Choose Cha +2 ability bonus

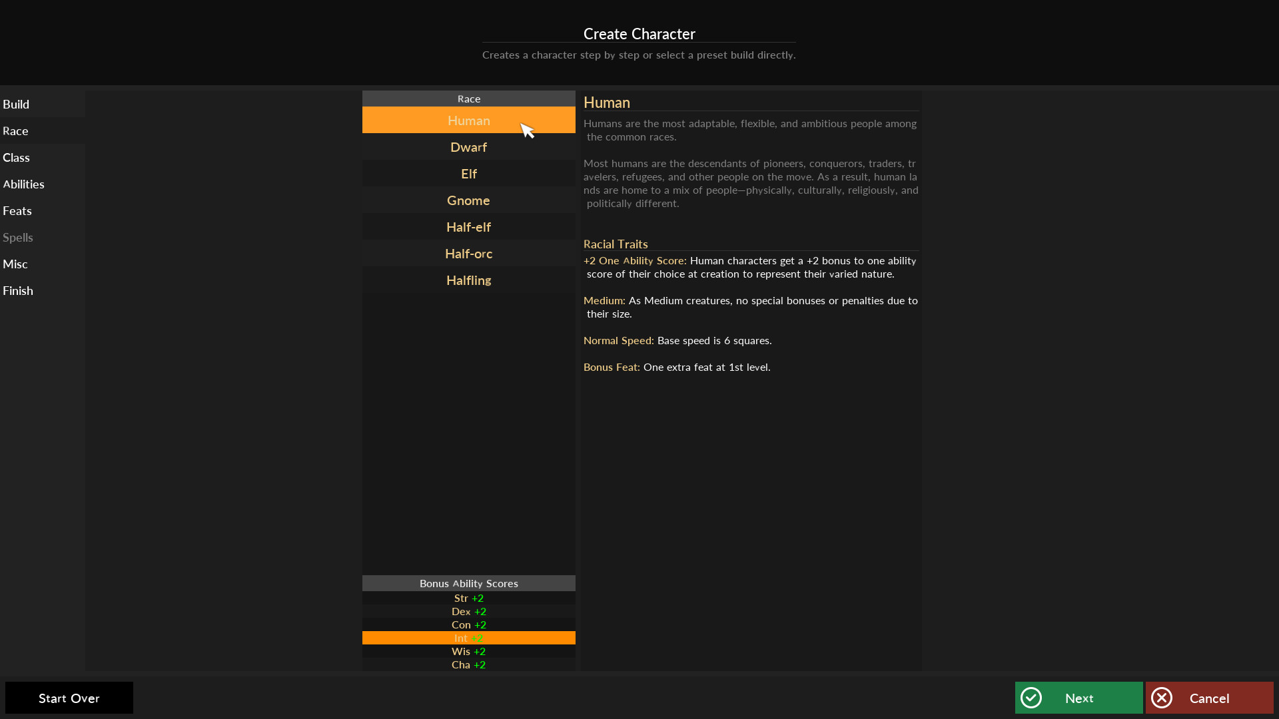tap(468, 664)
